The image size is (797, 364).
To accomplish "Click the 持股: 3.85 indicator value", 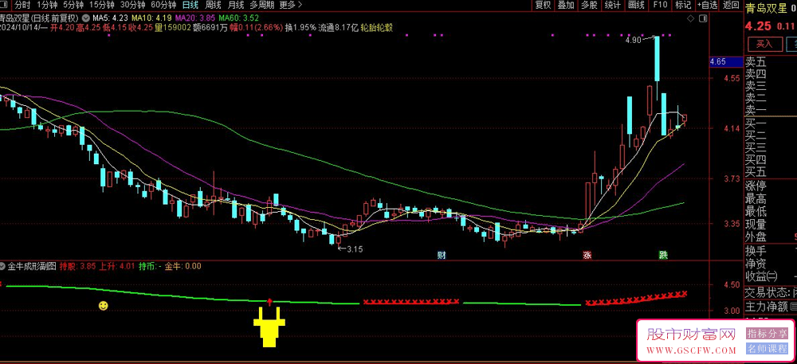I will coord(78,266).
